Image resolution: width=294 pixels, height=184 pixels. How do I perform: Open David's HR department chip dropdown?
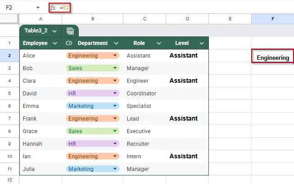[x=115, y=93]
